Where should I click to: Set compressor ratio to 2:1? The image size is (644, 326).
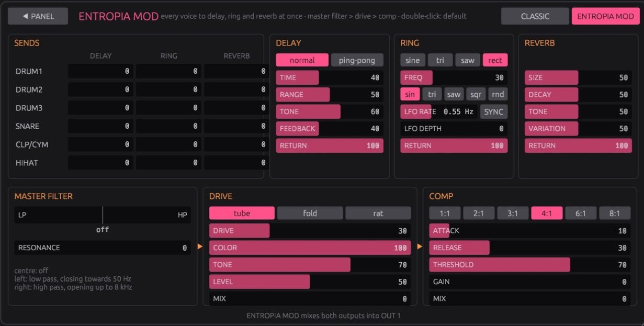click(479, 213)
